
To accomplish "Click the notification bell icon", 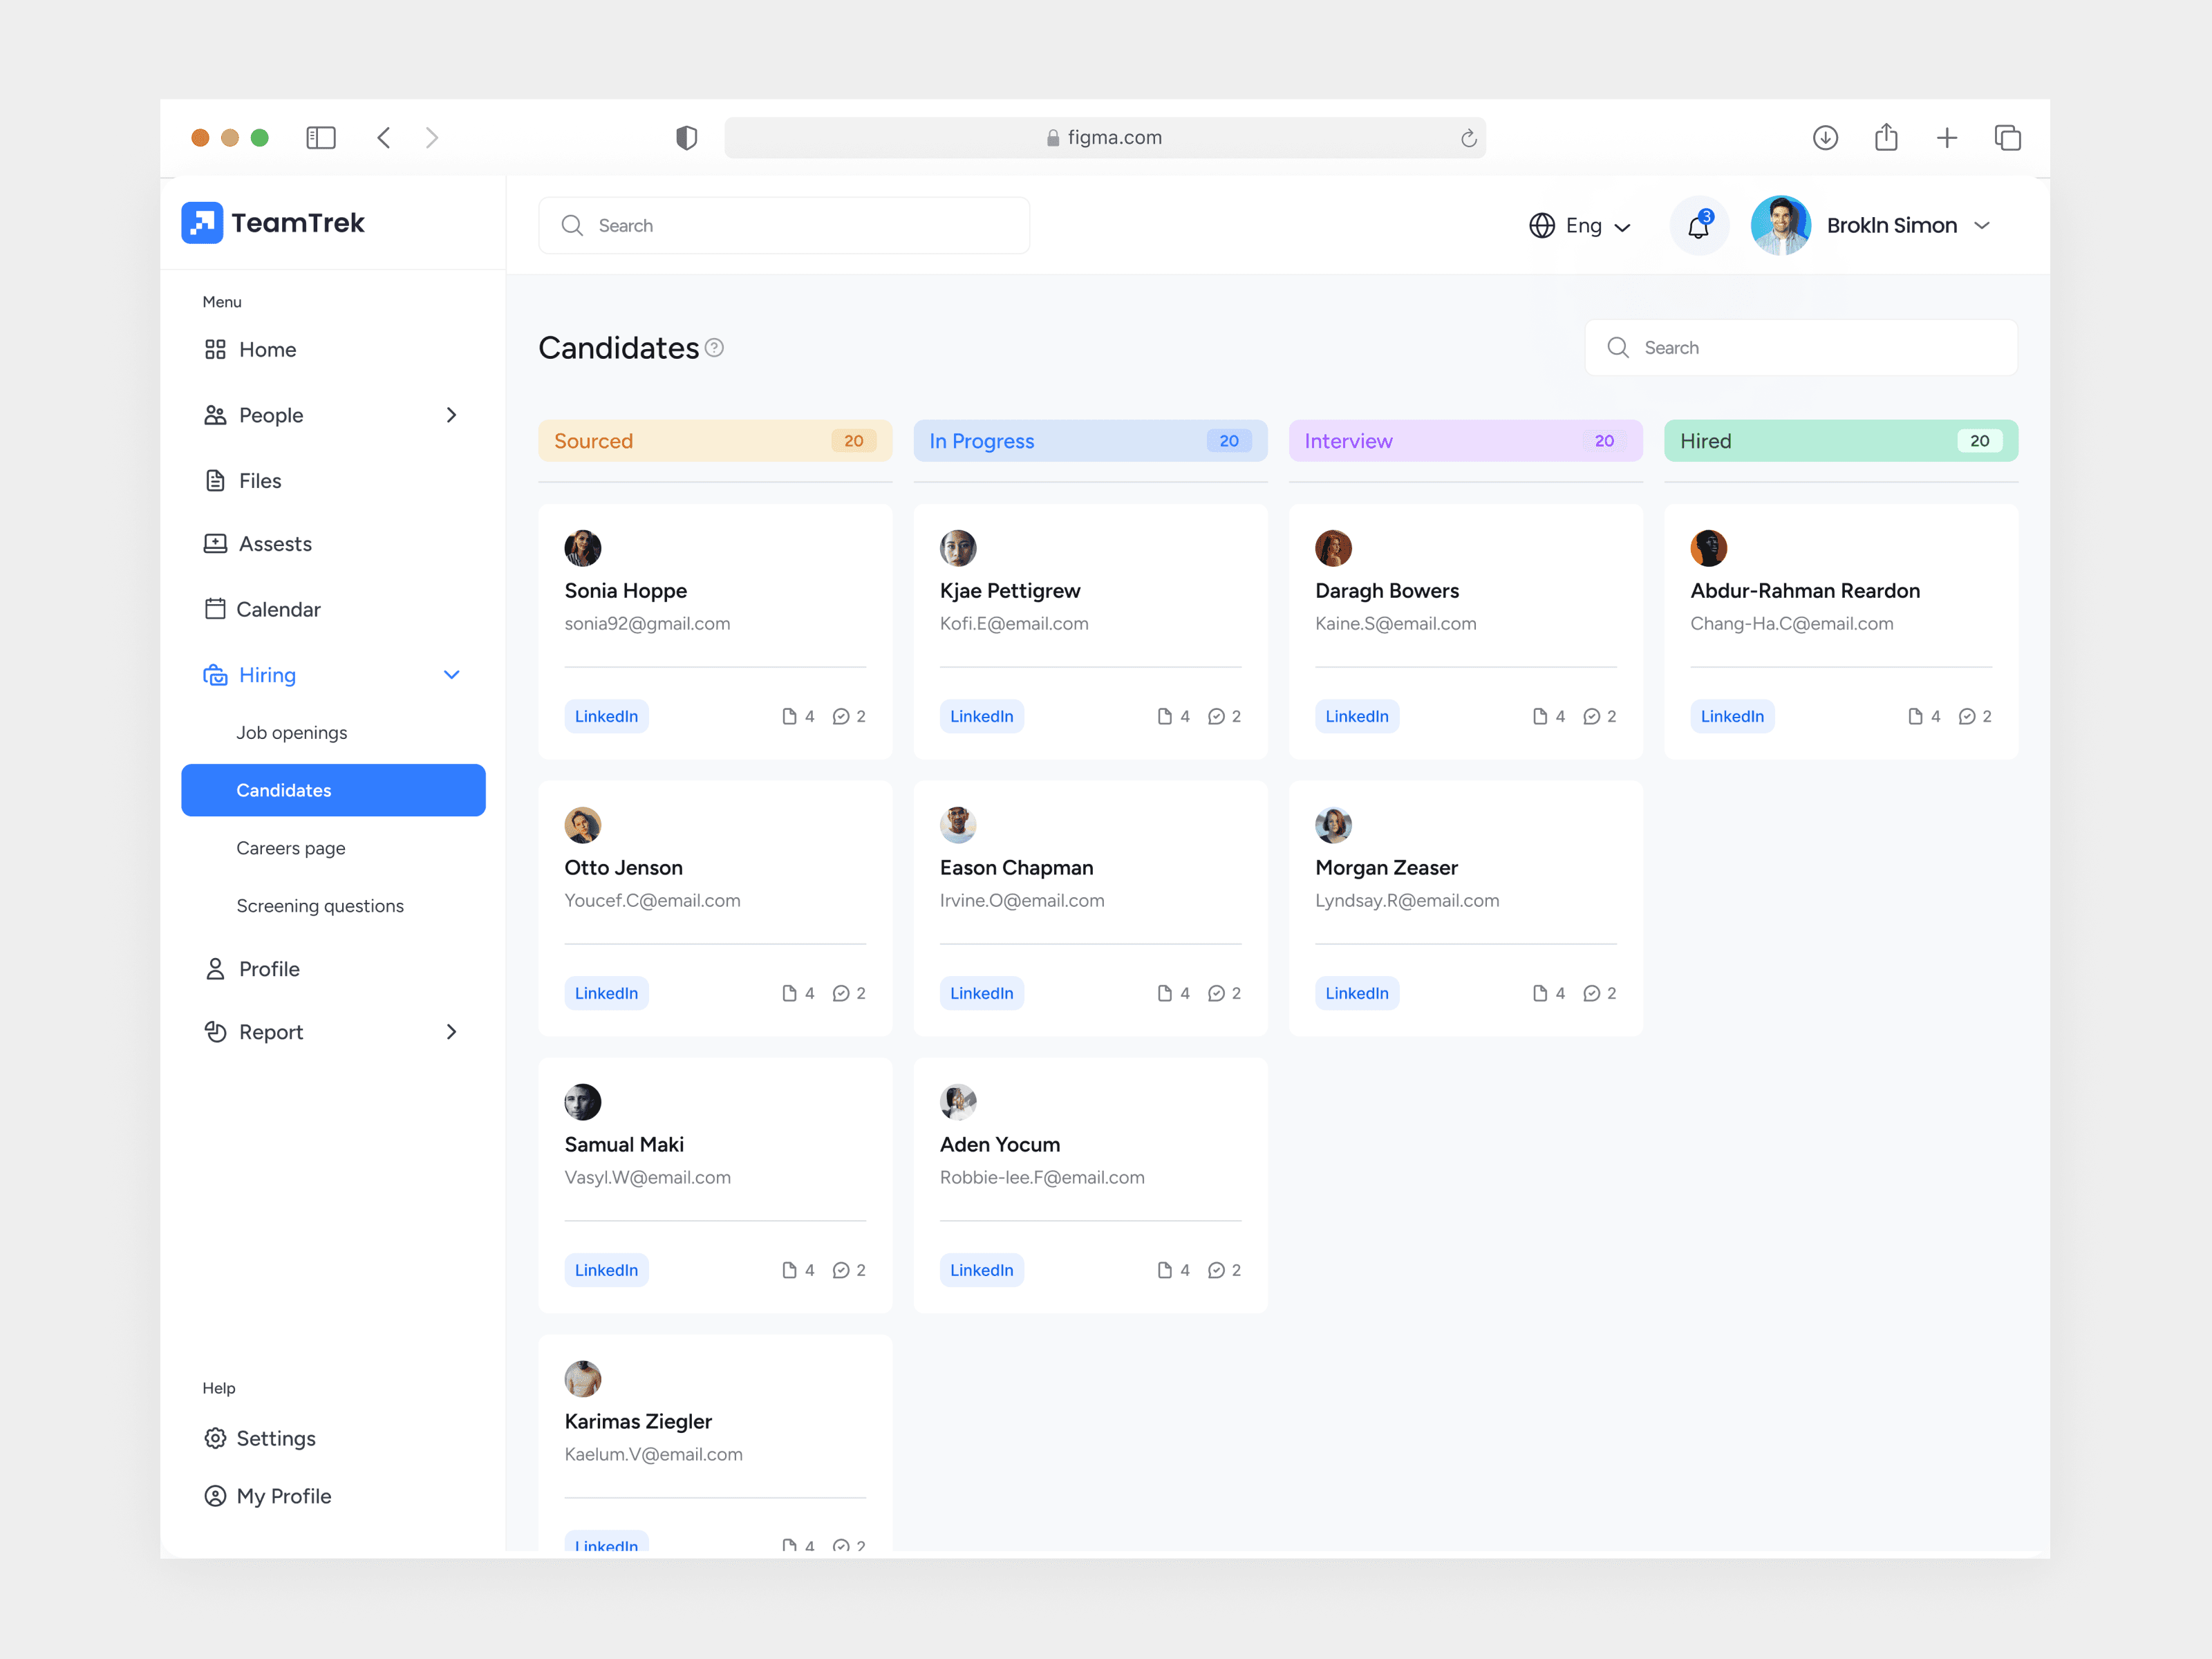I will [1698, 226].
